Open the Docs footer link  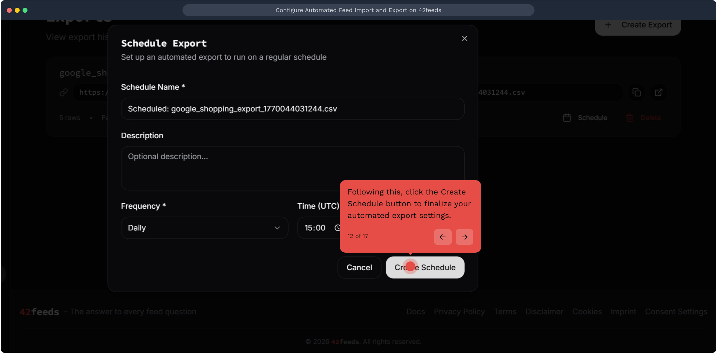click(x=415, y=312)
